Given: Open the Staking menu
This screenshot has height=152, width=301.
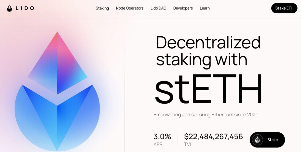Looking at the screenshot, I should 102,8.
